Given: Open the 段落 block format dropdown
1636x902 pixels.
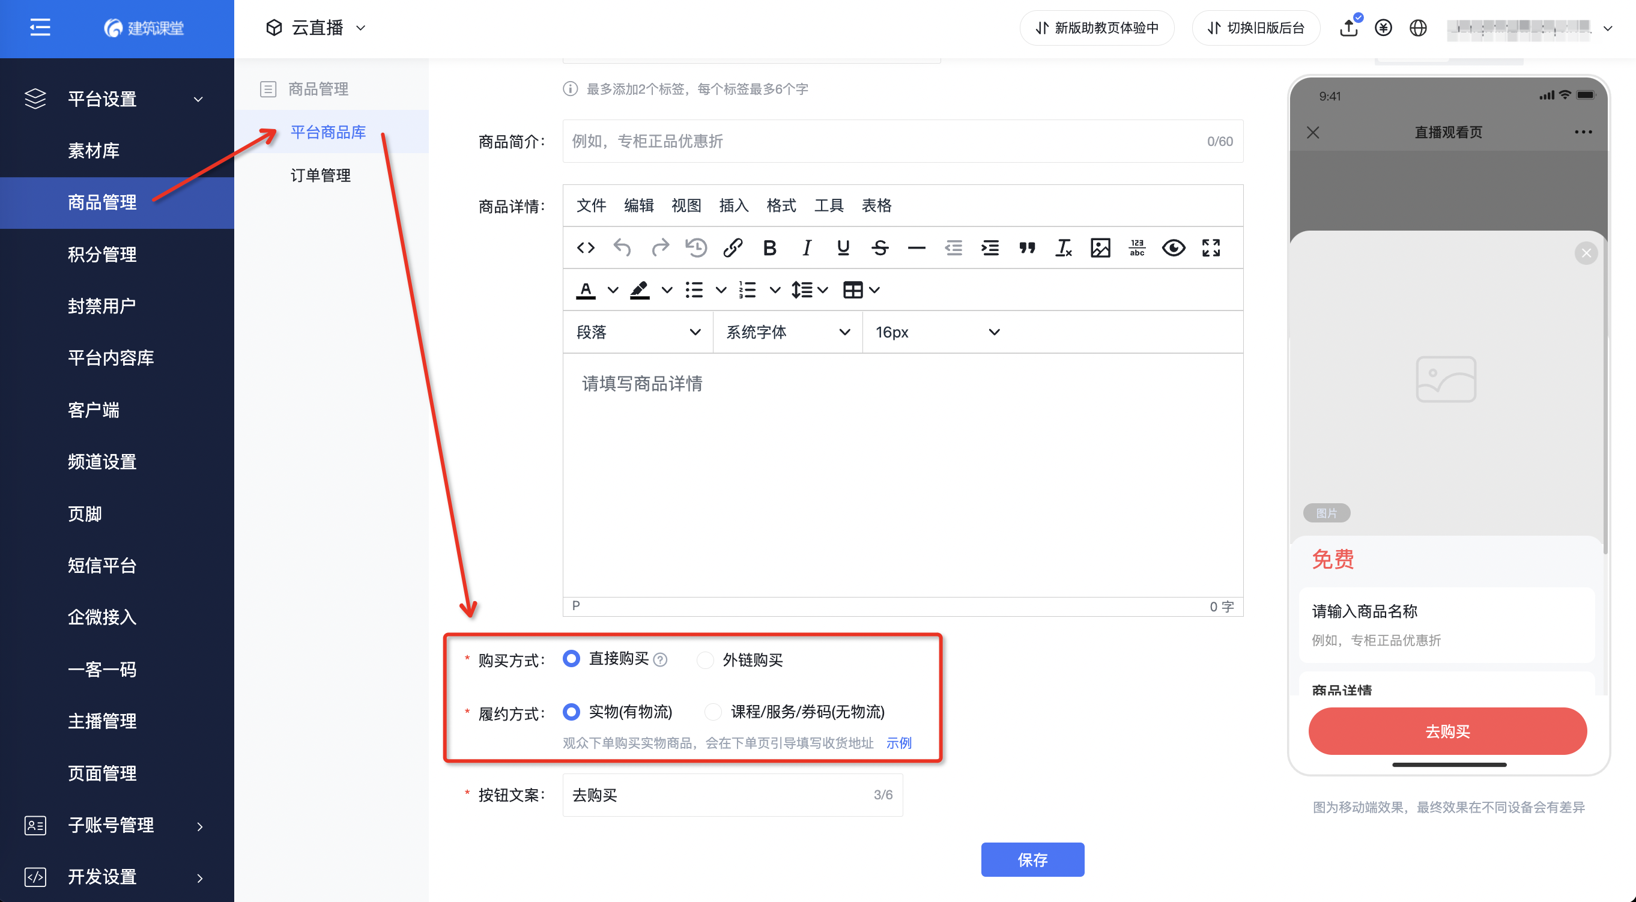Looking at the screenshot, I should pyautogui.click(x=638, y=332).
